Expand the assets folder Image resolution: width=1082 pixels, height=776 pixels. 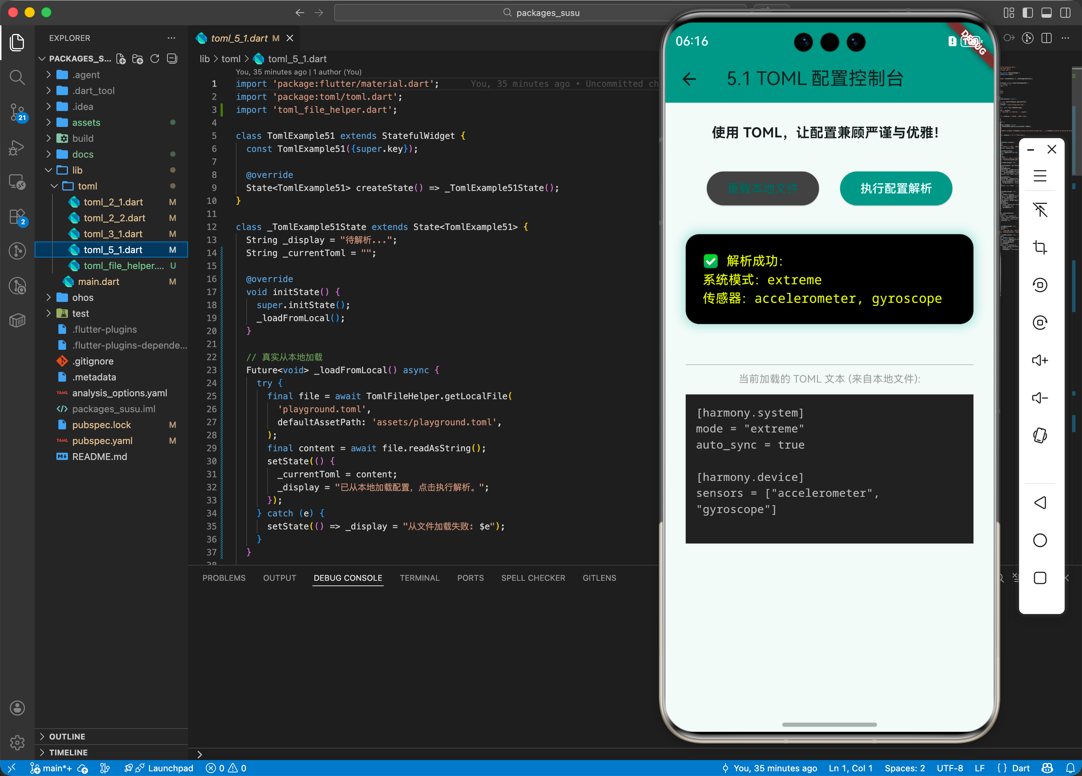tap(86, 123)
